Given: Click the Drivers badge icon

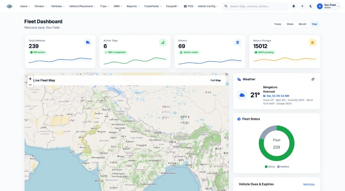Looking at the screenshot, I should click(x=238, y=42).
